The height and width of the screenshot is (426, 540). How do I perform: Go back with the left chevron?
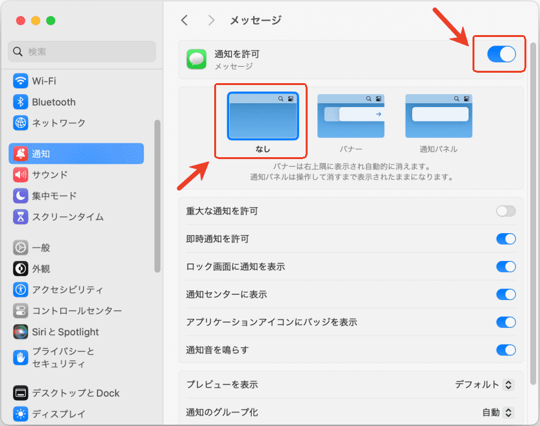(x=184, y=20)
